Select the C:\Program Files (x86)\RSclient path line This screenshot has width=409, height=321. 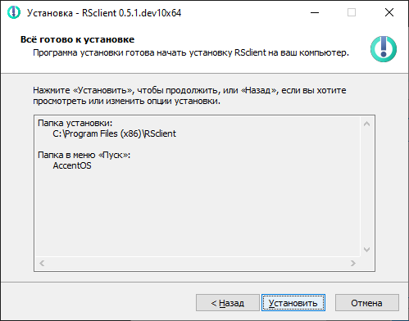[x=114, y=133]
